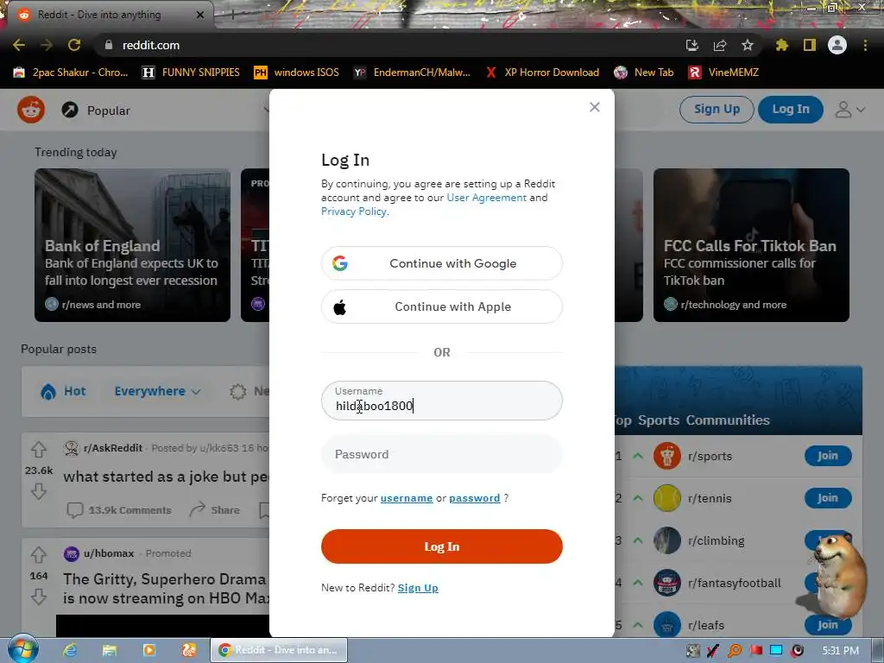Click the reddit.com address bar
Viewport: 884px width, 663px height.
pyautogui.click(x=389, y=45)
